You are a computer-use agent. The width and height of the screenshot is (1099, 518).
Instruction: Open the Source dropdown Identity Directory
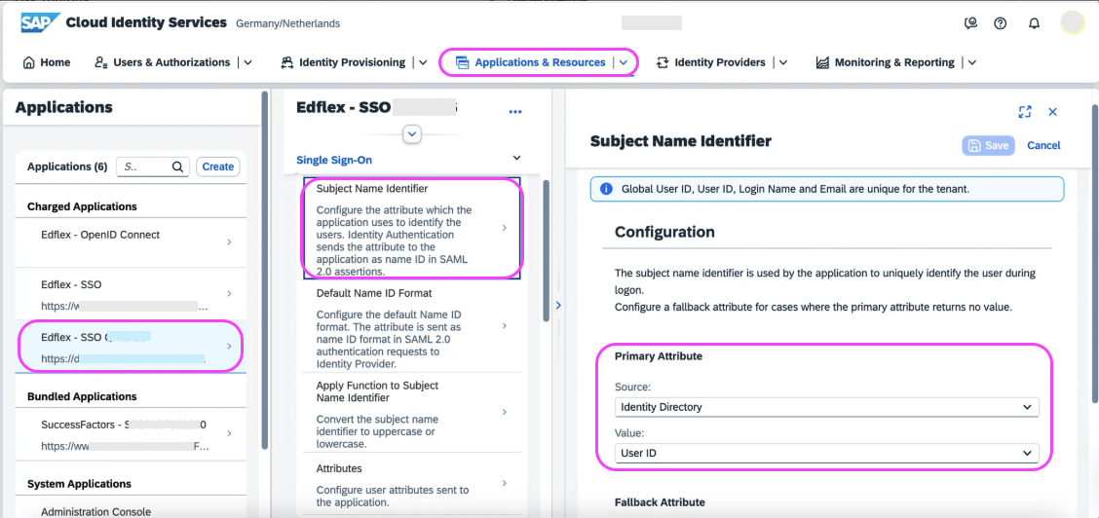pos(826,407)
